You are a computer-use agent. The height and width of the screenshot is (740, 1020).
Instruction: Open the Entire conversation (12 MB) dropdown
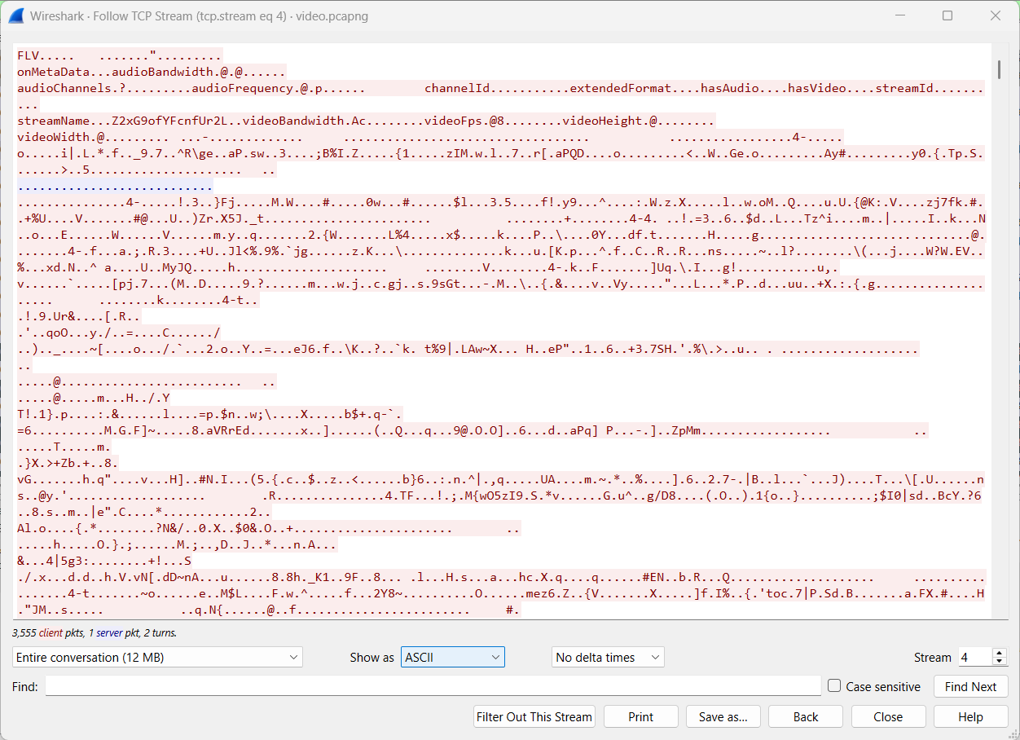point(157,657)
